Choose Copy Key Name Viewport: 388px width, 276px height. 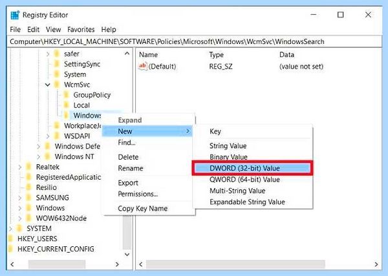pos(147,209)
